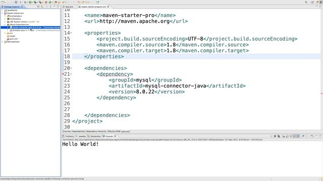Click the Hello World! console output
This screenshot has height=181, width=323.
(x=80, y=144)
